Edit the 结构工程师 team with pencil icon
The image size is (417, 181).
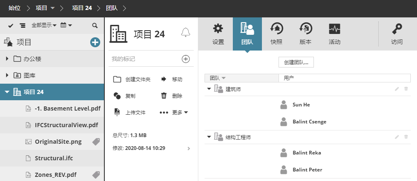coord(397,137)
